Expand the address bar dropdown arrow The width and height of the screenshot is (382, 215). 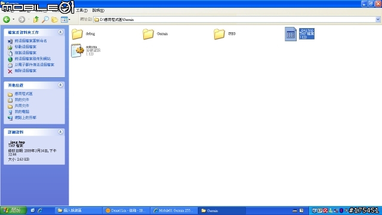(378, 20)
